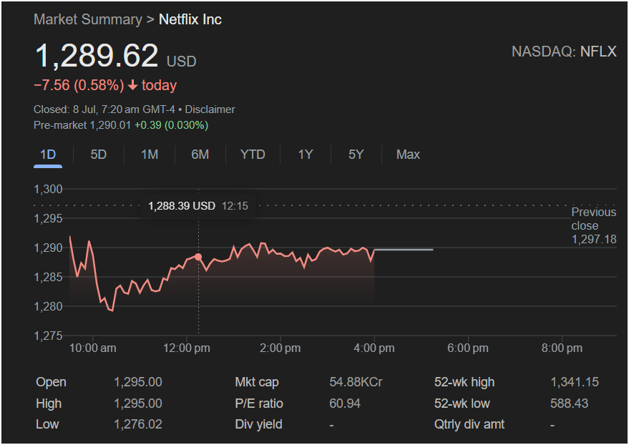
Task: Open the 1M chart range
Action: click(x=150, y=155)
